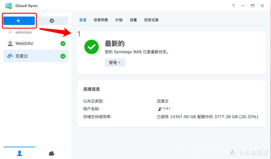Open the 任务列表 tab
The image size is (271, 159).
point(101,20)
